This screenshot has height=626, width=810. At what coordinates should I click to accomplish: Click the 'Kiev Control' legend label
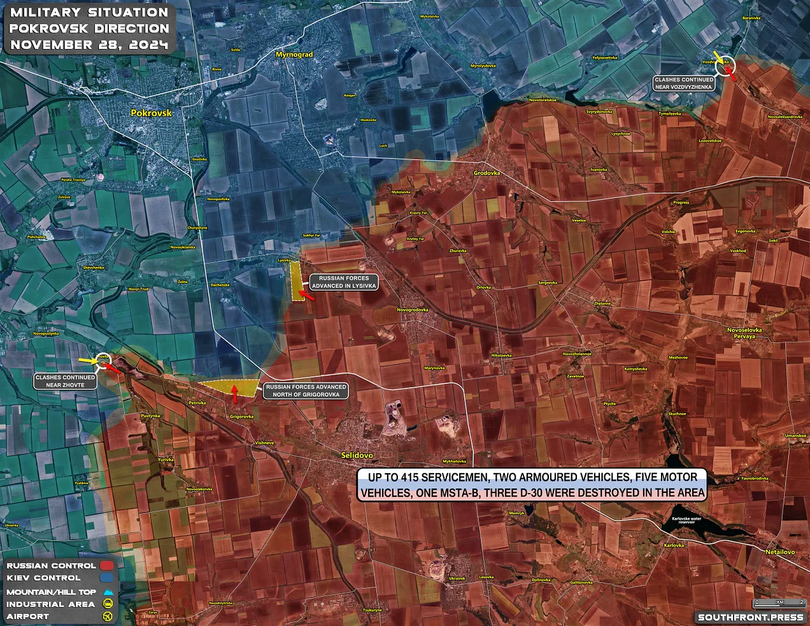pos(43,578)
